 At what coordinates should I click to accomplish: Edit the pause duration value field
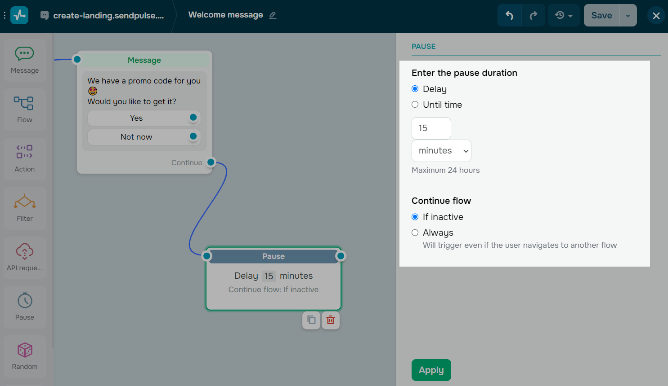[x=431, y=128]
